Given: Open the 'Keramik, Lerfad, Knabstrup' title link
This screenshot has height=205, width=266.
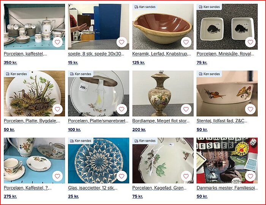Looking at the screenshot, I should tap(161, 54).
